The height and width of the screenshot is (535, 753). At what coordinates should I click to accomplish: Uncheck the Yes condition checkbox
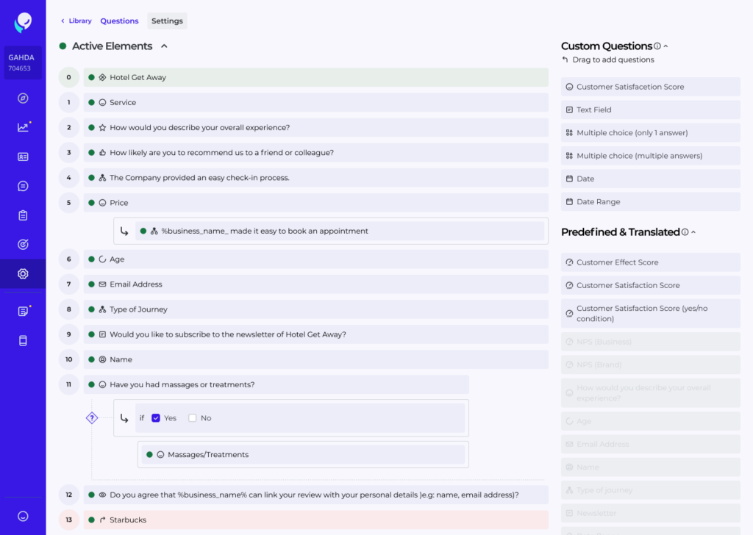pyautogui.click(x=156, y=418)
